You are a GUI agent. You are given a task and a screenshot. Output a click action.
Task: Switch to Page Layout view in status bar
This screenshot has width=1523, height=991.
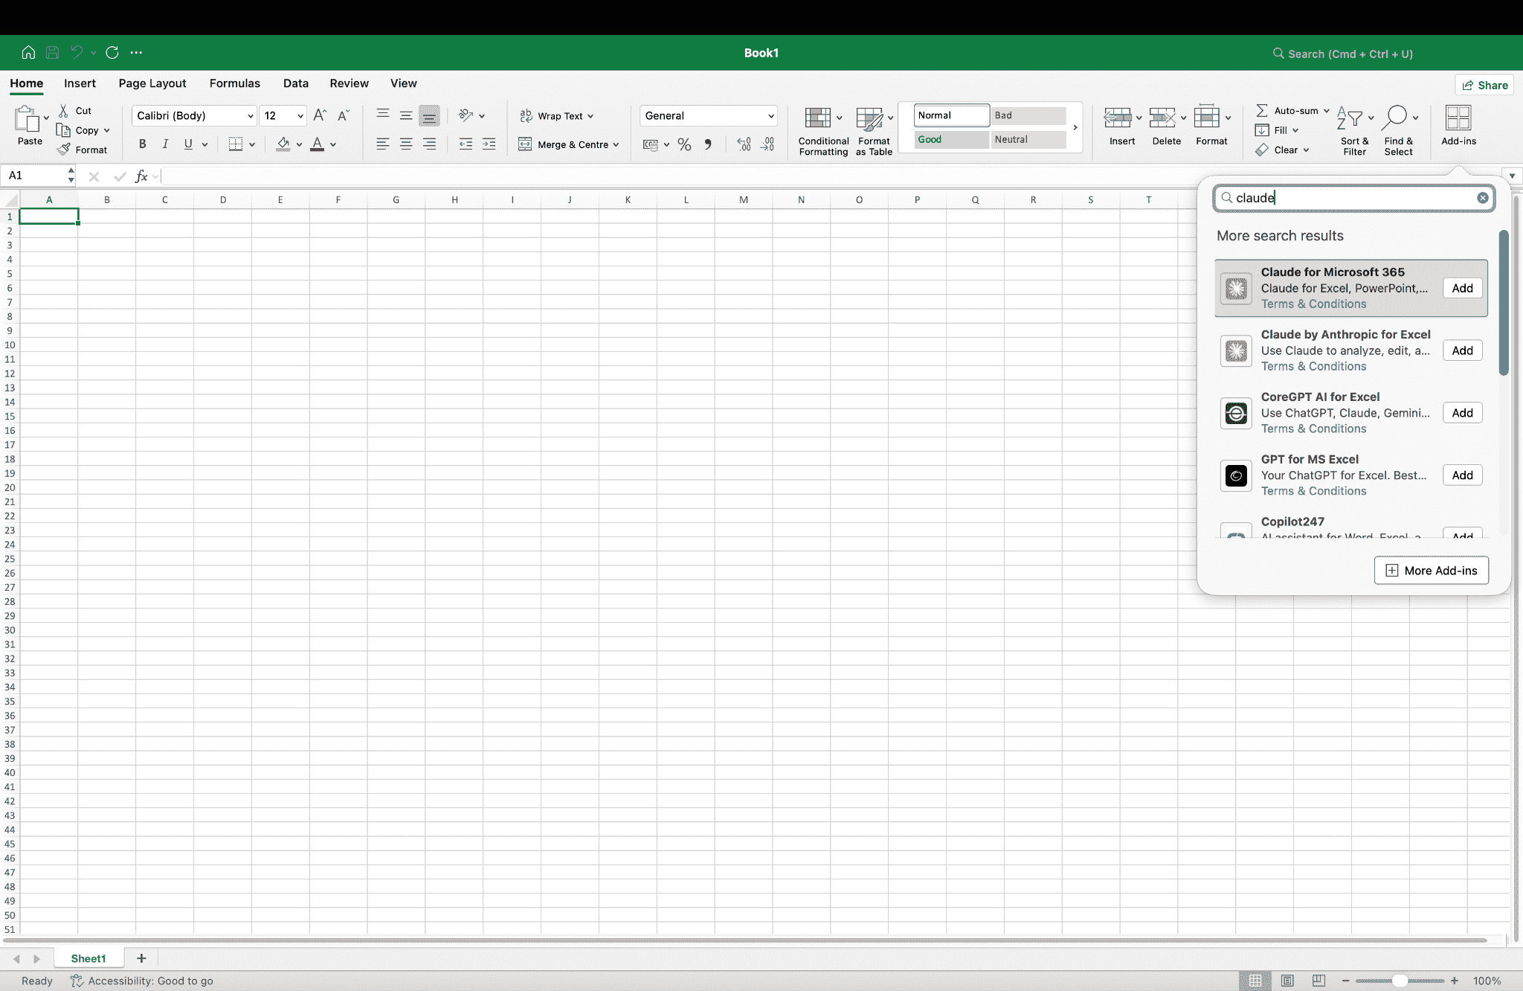(x=1287, y=981)
